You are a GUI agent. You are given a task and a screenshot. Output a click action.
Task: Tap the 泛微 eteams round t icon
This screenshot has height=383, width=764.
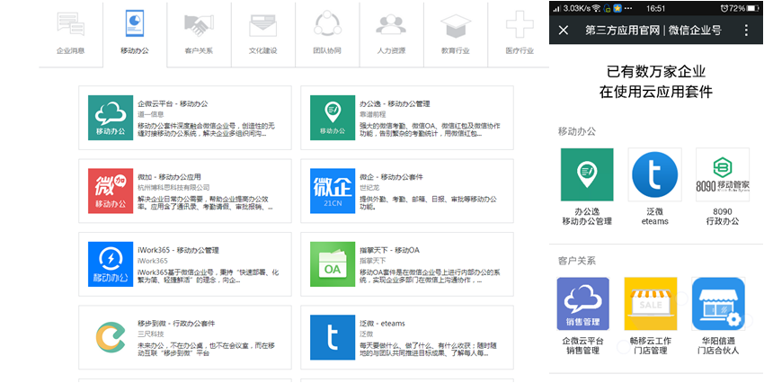click(654, 174)
